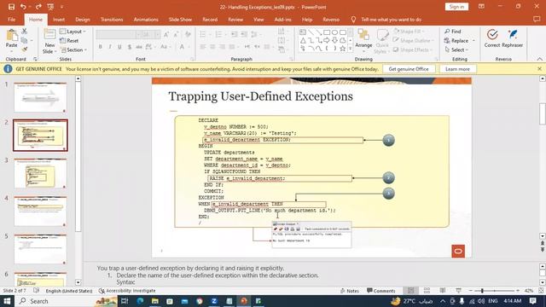Redo the last action
Image resolution: width=546 pixels, height=307 pixels.
(x=38, y=7)
